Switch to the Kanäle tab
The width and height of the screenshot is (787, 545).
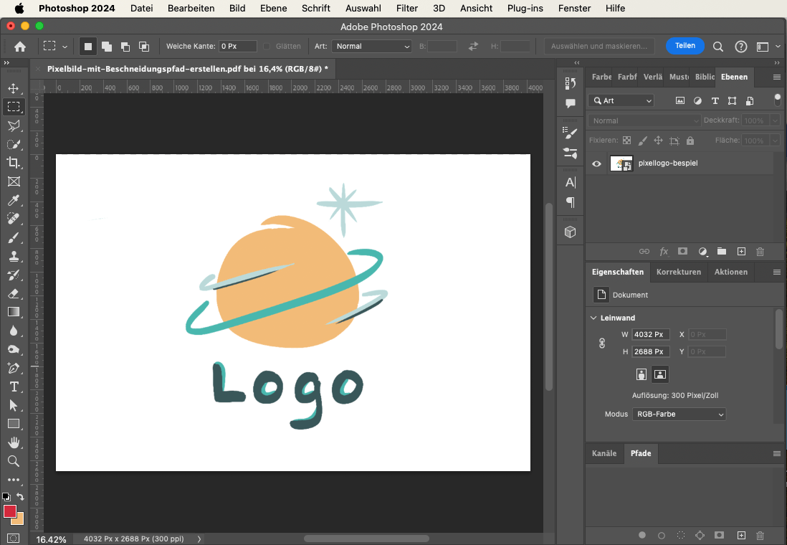tap(604, 453)
